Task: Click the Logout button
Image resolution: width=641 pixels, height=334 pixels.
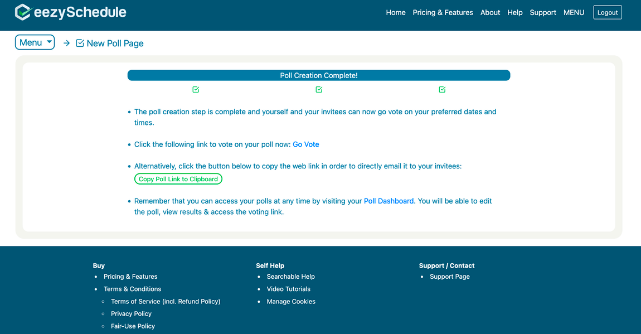Action: [x=608, y=12]
